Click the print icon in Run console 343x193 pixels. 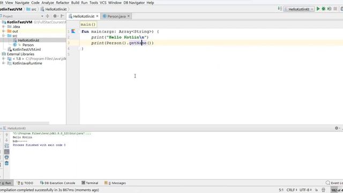point(7,157)
